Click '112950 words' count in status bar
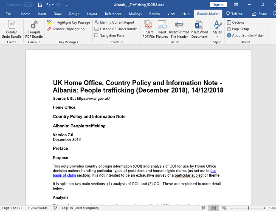The width and height of the screenshot is (276, 211). pos(37,208)
